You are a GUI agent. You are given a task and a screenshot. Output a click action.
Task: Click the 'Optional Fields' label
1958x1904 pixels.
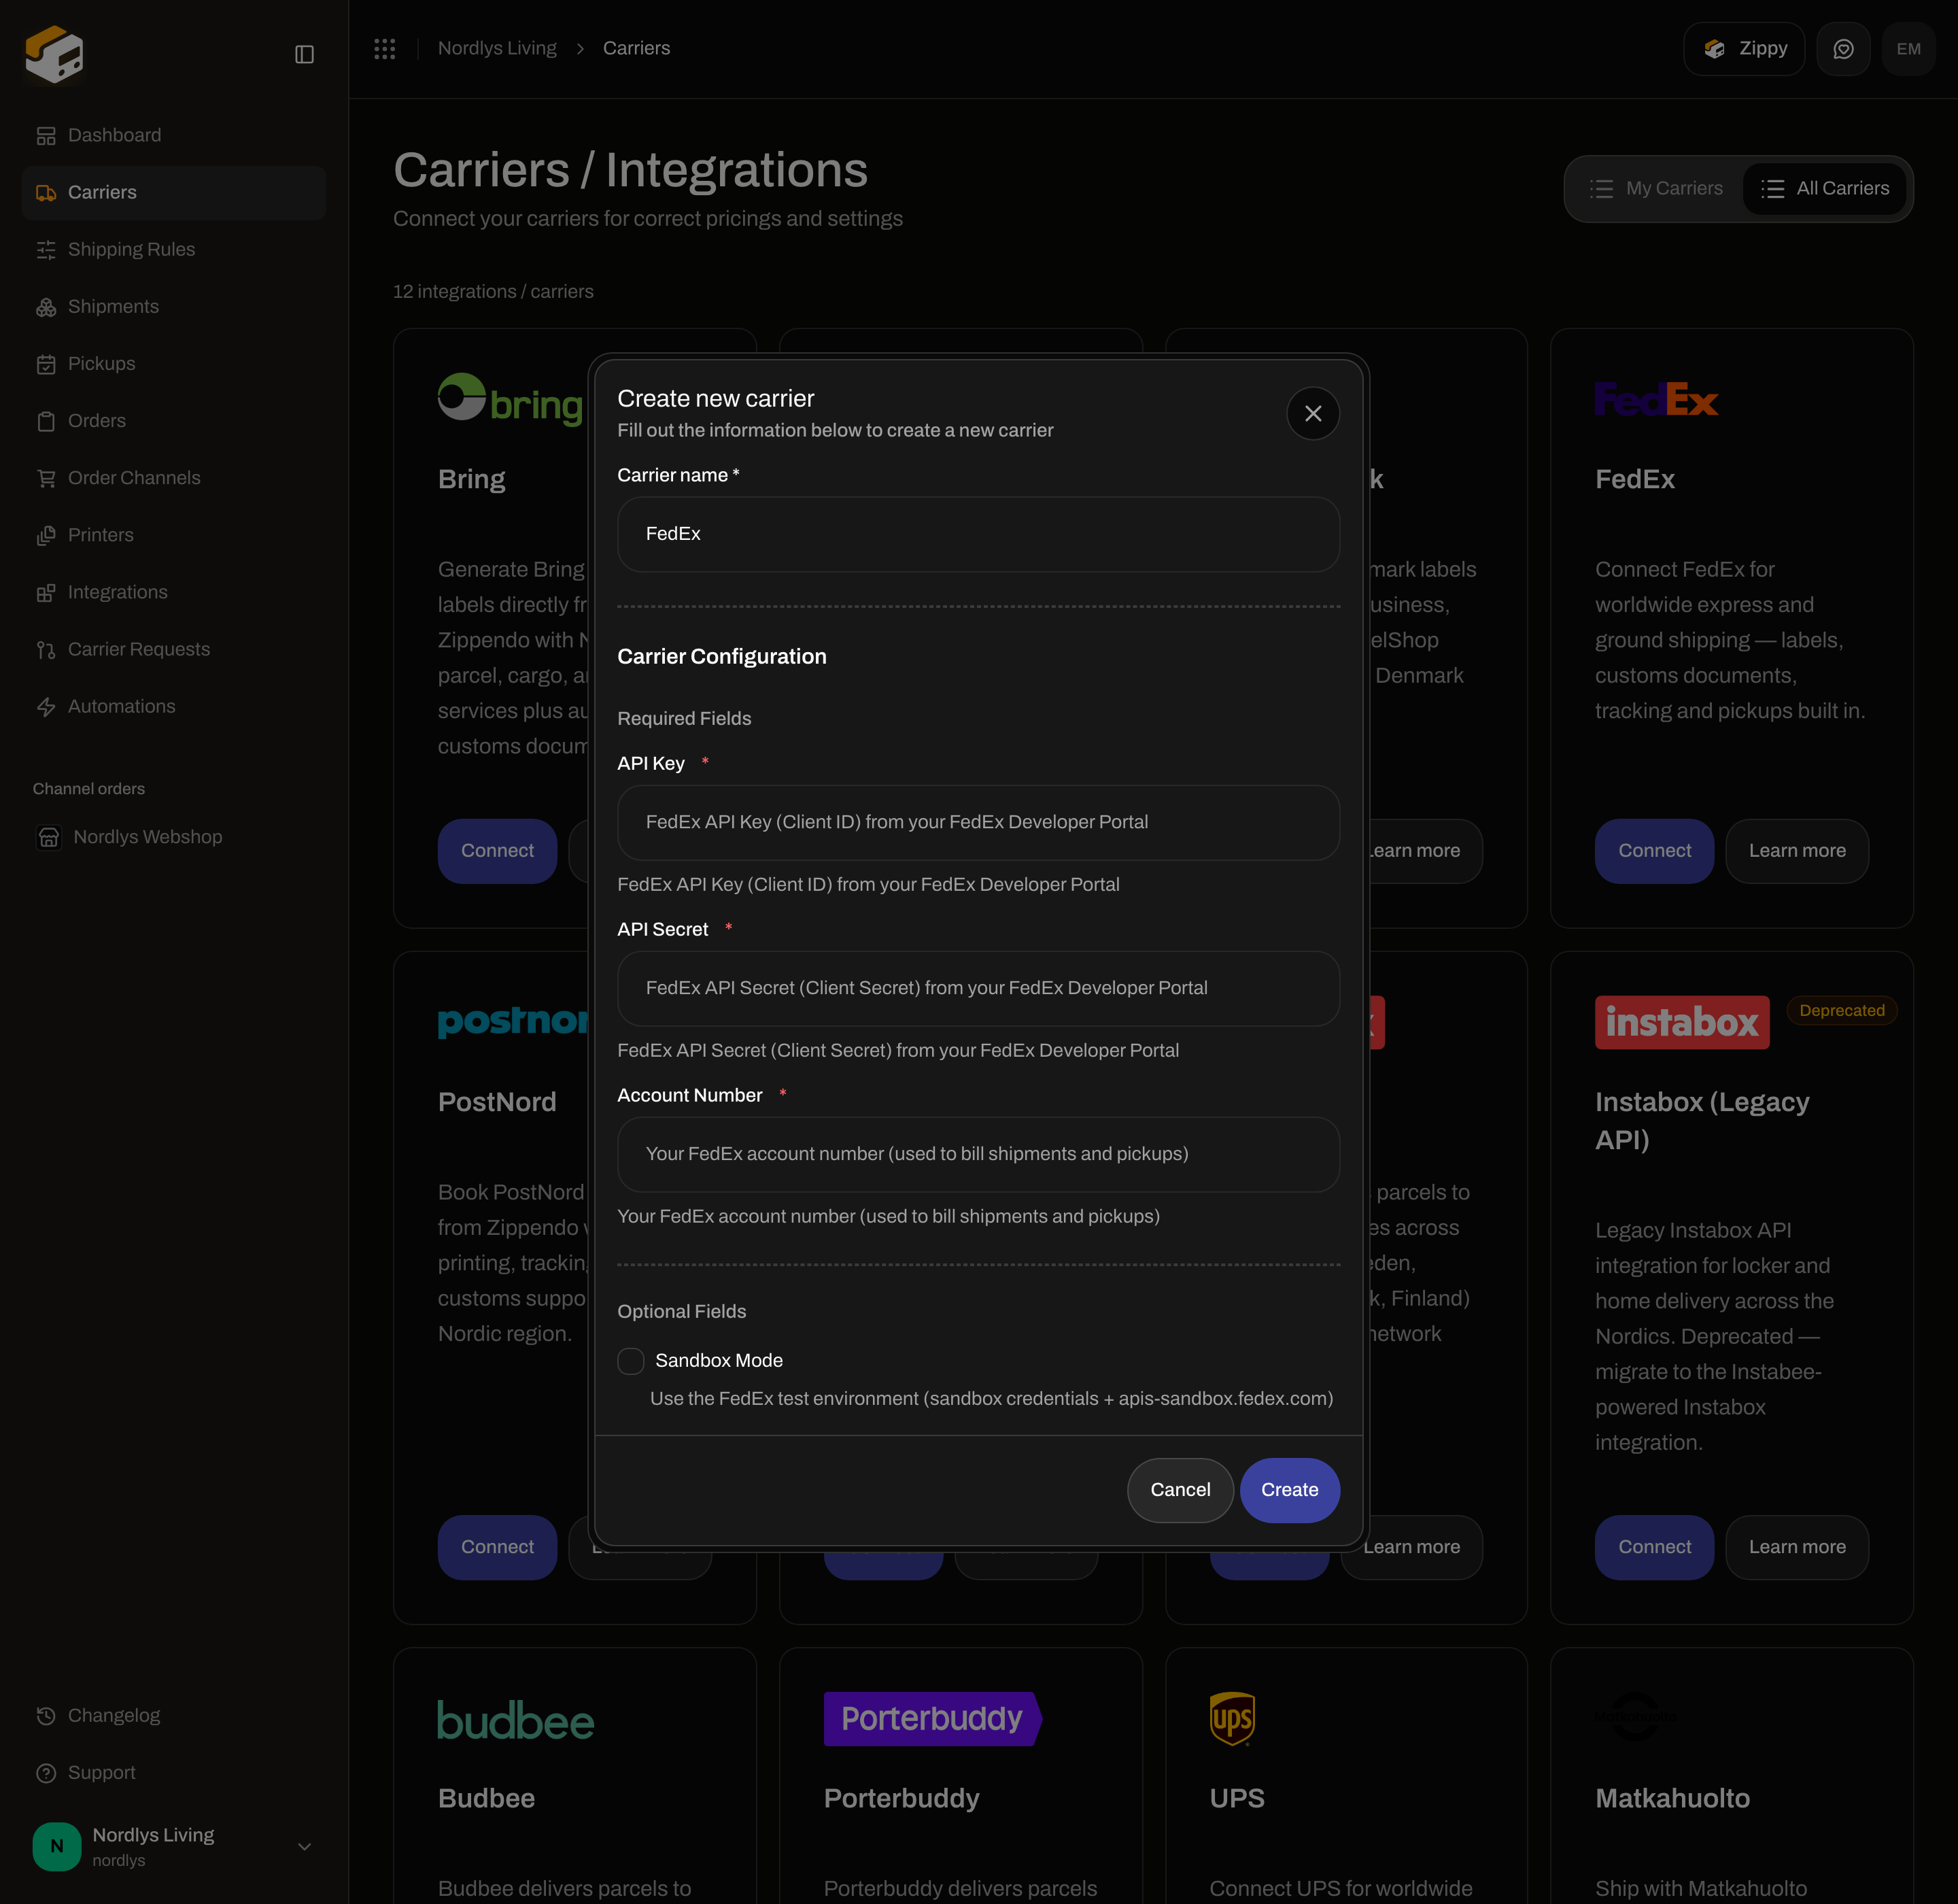[682, 1311]
